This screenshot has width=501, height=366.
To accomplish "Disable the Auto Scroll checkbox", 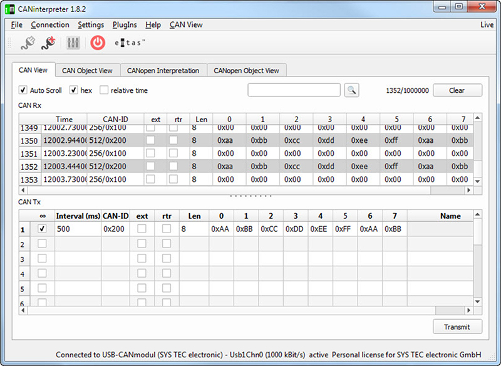I will pyautogui.click(x=23, y=90).
